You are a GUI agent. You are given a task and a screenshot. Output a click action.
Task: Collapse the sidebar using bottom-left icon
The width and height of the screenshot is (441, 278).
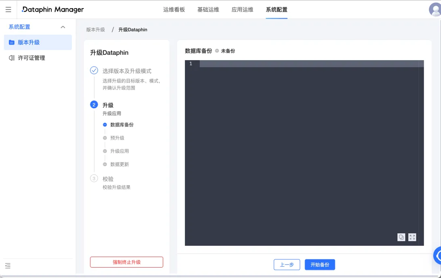pyautogui.click(x=8, y=265)
